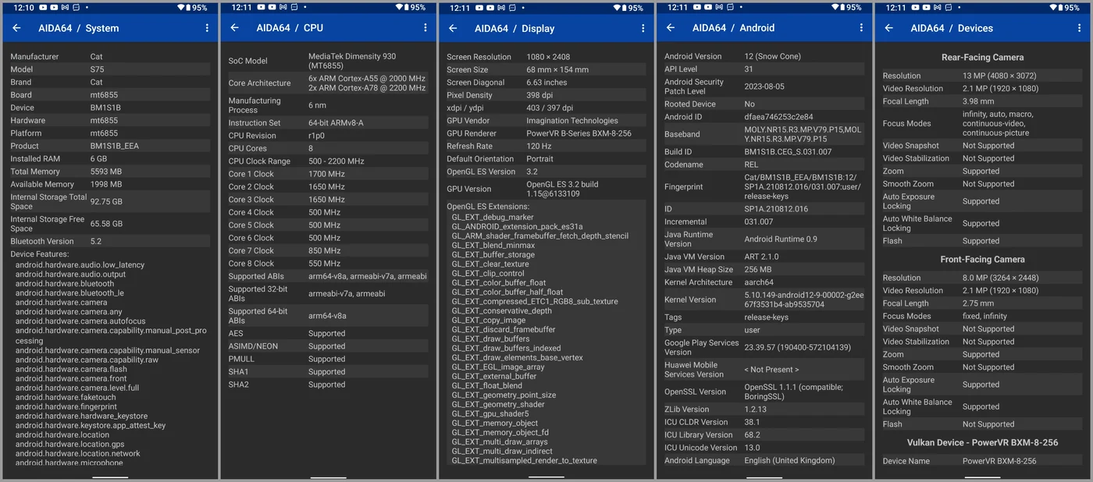The height and width of the screenshot is (482, 1093).
Task: Select the Manufacturer row showing Cat
Action: tap(109, 57)
